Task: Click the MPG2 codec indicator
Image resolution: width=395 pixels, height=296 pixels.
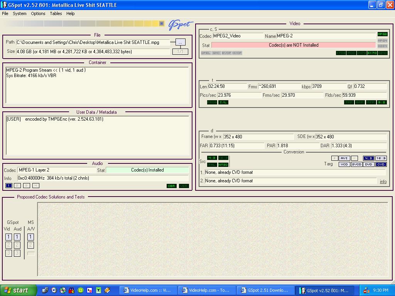Action: pyautogui.click(x=382, y=34)
